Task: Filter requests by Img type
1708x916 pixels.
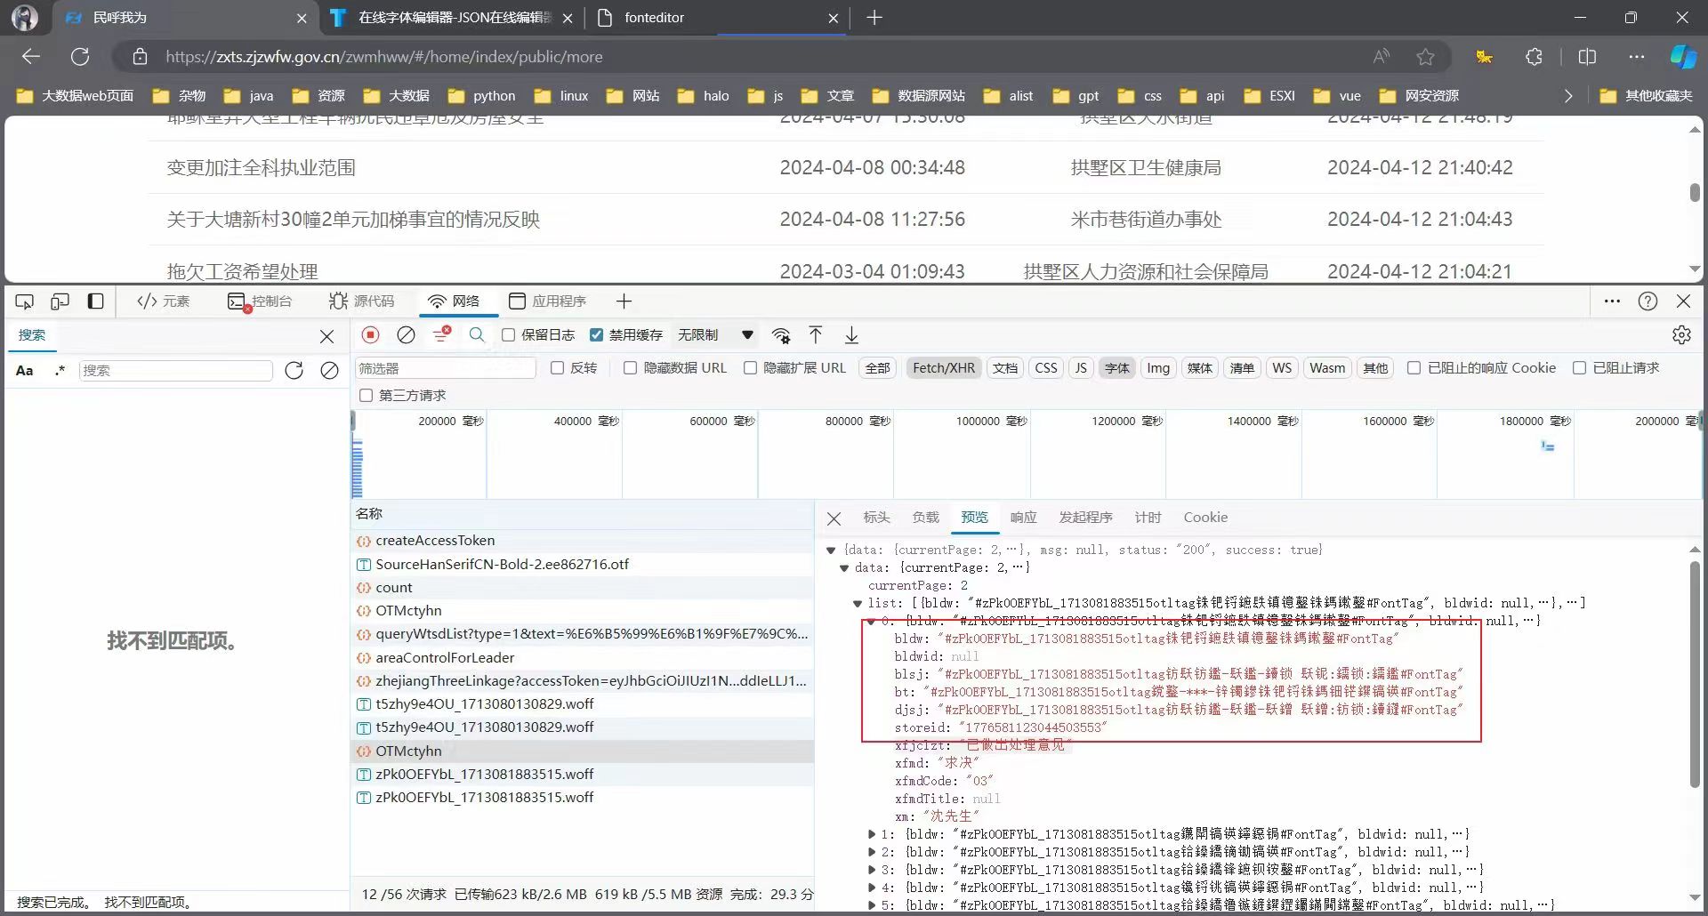Action: coord(1158,368)
